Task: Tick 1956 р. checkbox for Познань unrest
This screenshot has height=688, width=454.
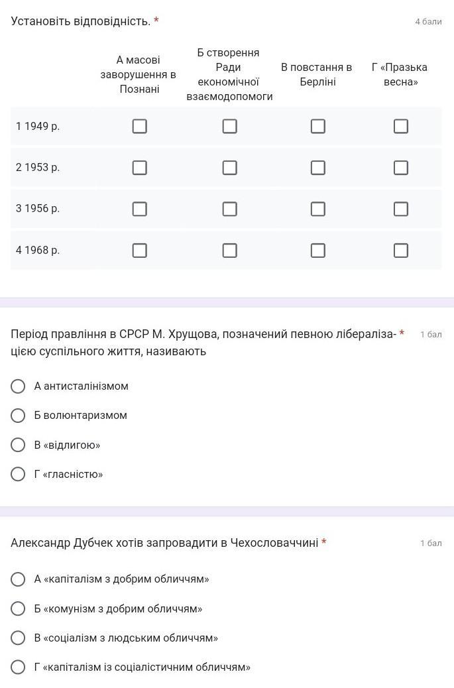Action: tap(139, 209)
